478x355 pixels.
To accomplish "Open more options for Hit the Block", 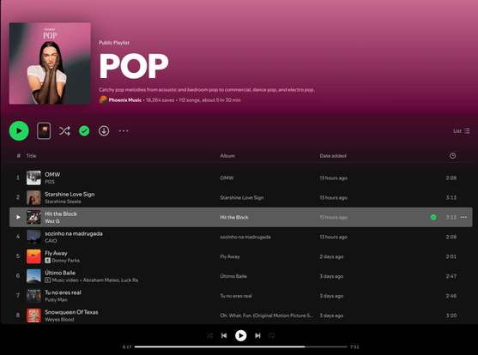I will pyautogui.click(x=463, y=217).
